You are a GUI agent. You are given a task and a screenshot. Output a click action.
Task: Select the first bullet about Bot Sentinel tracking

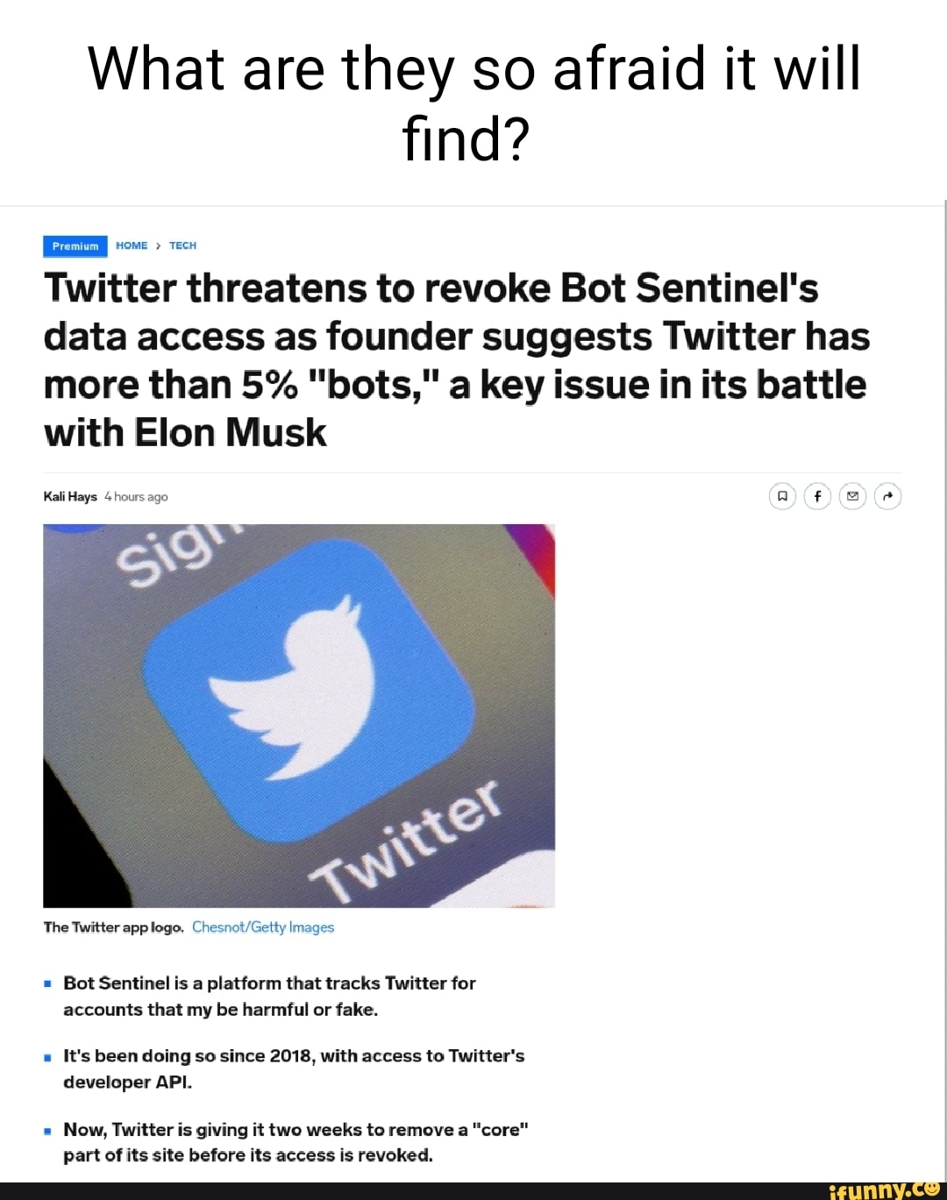click(x=269, y=995)
